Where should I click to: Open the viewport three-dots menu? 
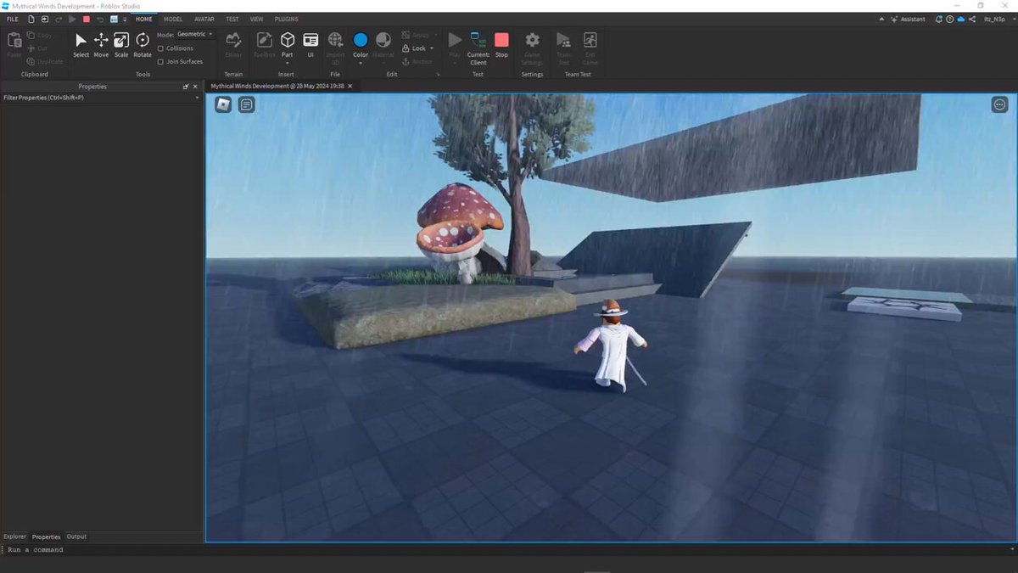(999, 104)
